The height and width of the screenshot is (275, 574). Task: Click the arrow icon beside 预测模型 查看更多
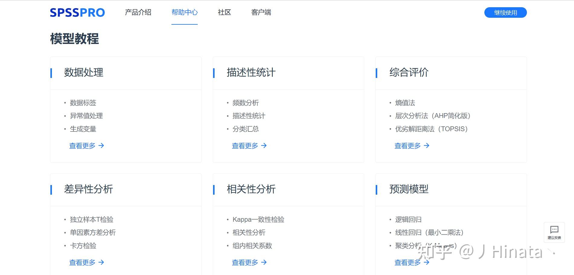click(427, 262)
